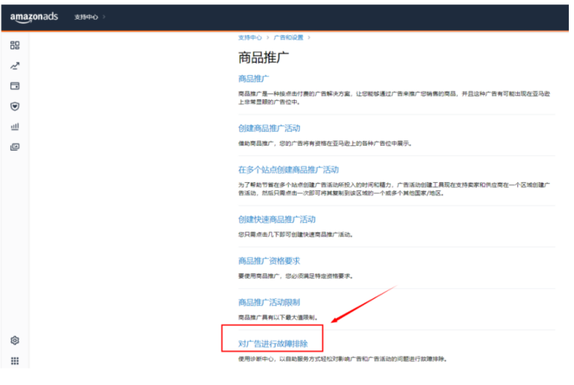Screen dimensions: 574x385
Task: Click the Amazon Ads logo
Action: click(34, 17)
